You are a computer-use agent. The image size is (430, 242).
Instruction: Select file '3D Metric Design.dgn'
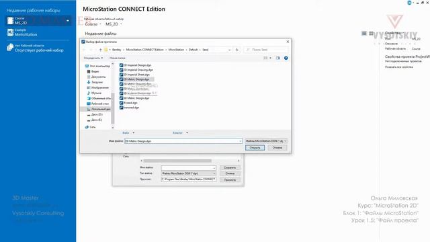(x=134, y=98)
